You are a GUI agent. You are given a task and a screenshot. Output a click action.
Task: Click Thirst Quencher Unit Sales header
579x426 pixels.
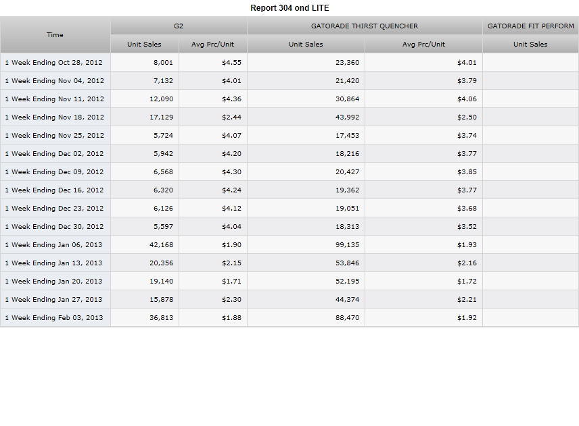pos(306,44)
